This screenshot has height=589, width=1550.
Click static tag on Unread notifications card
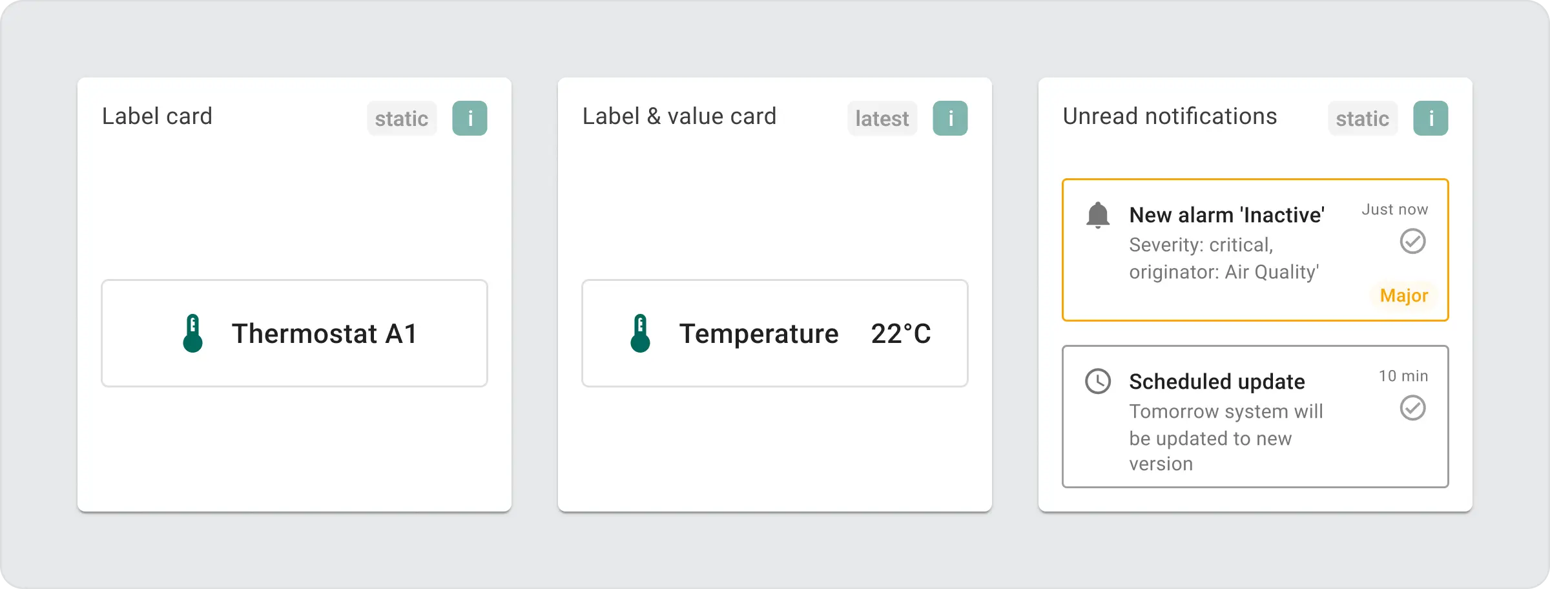coord(1363,118)
